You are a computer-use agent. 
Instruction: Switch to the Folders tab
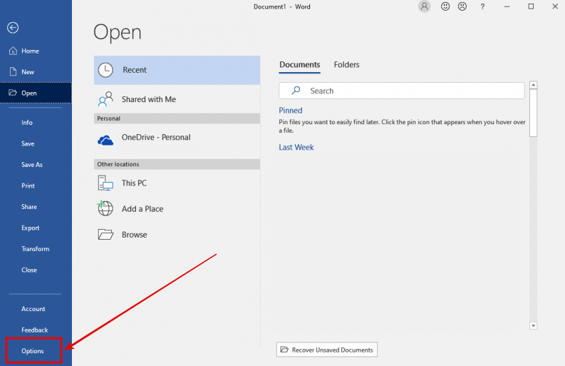click(x=346, y=65)
